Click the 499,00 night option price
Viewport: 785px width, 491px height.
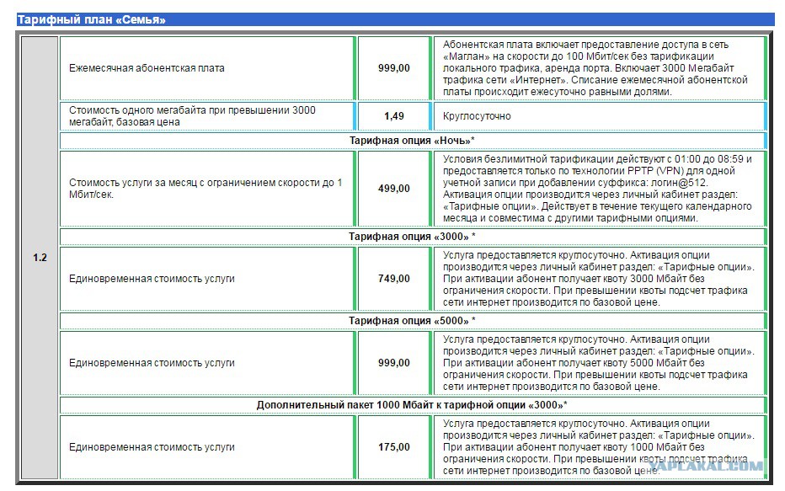[x=394, y=189]
